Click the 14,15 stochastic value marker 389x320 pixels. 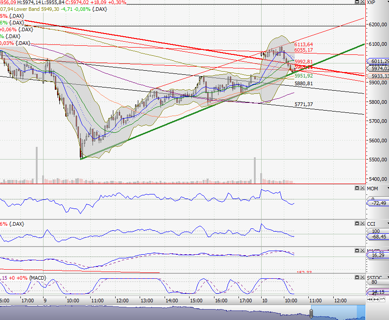click(x=377, y=292)
